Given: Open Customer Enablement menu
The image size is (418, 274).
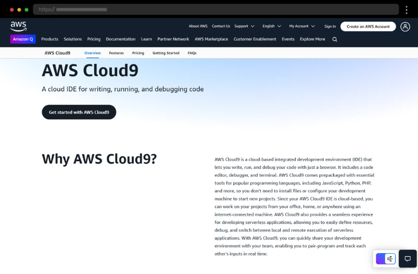Looking at the screenshot, I should point(255,39).
